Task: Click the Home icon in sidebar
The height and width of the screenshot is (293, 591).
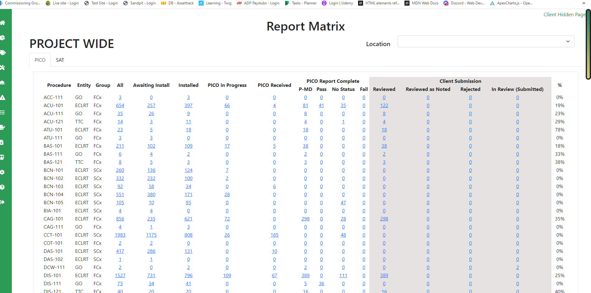Action: [3, 23]
